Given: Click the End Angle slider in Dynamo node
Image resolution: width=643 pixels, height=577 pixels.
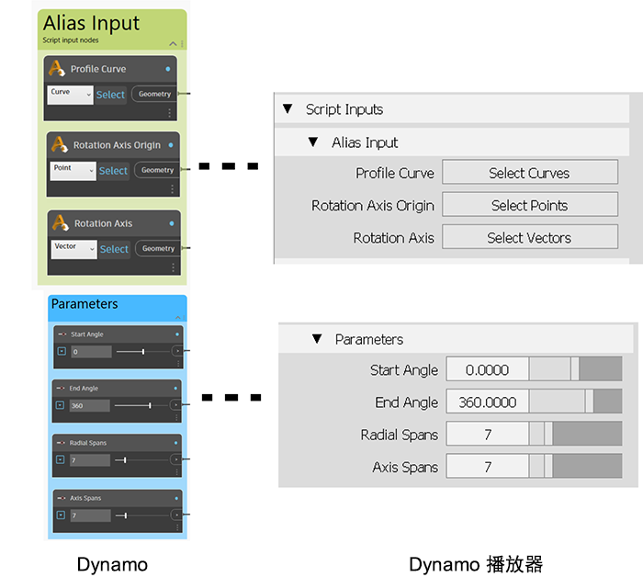Looking at the screenshot, I should 141,405.
